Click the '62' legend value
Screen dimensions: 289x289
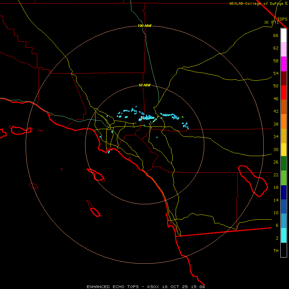click(276, 48)
